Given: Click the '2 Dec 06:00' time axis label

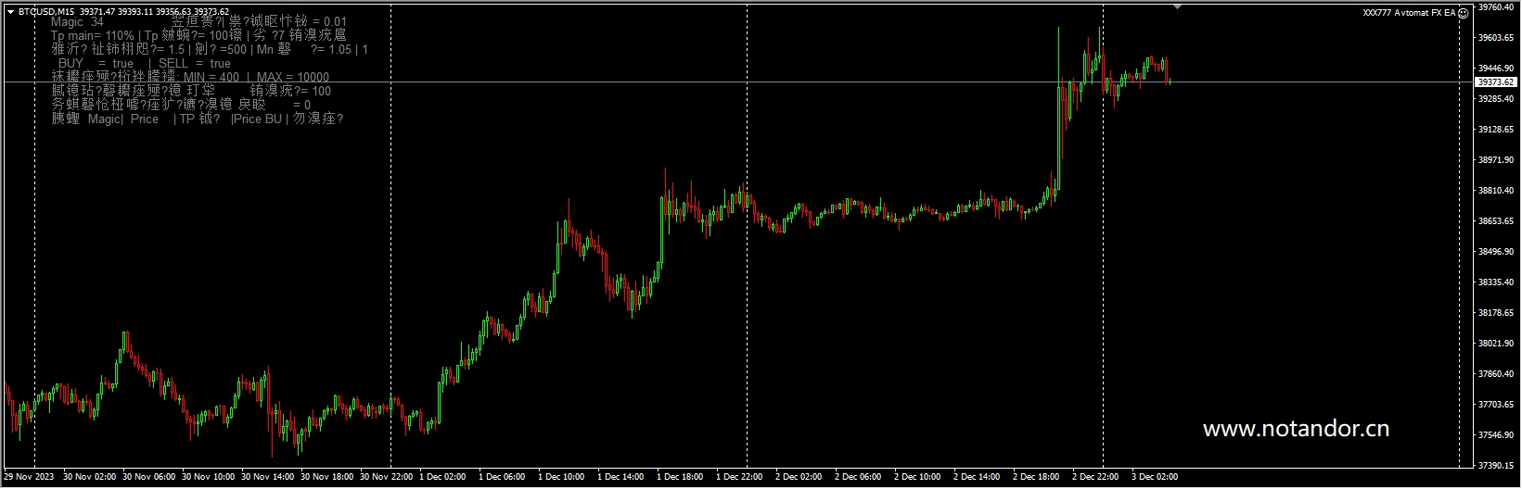Looking at the screenshot, I should click(858, 477).
